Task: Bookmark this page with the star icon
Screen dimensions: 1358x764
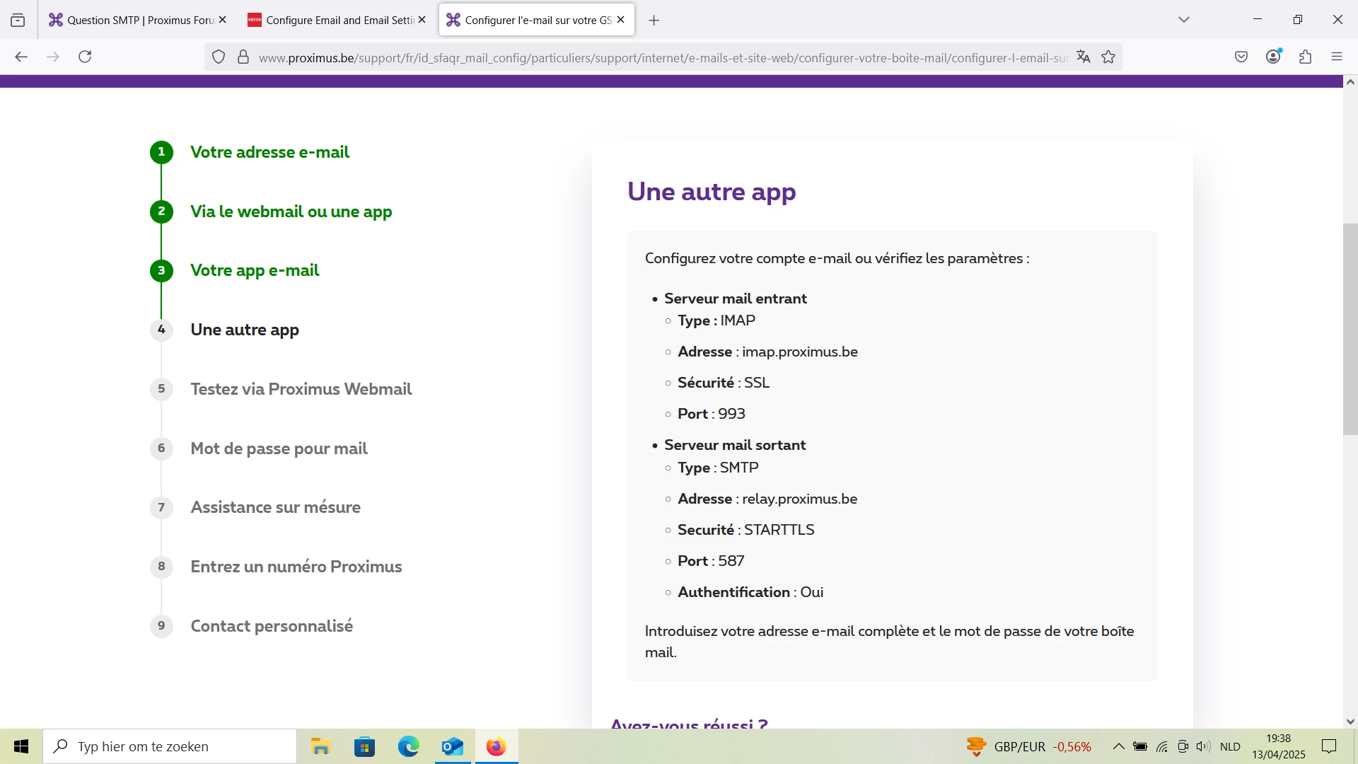Action: click(x=1108, y=57)
